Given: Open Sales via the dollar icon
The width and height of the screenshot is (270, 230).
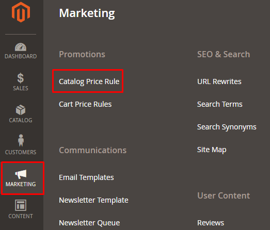Looking at the screenshot, I should (21, 78).
